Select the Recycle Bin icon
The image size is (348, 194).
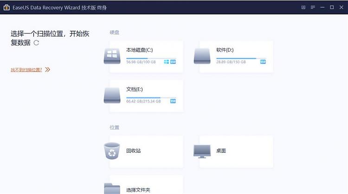pyautogui.click(x=112, y=151)
